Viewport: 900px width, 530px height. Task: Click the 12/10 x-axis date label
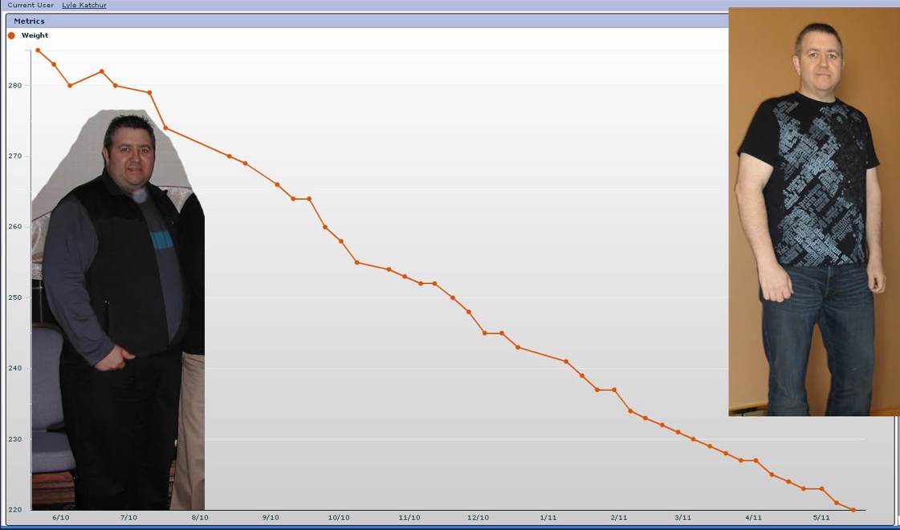click(x=478, y=518)
